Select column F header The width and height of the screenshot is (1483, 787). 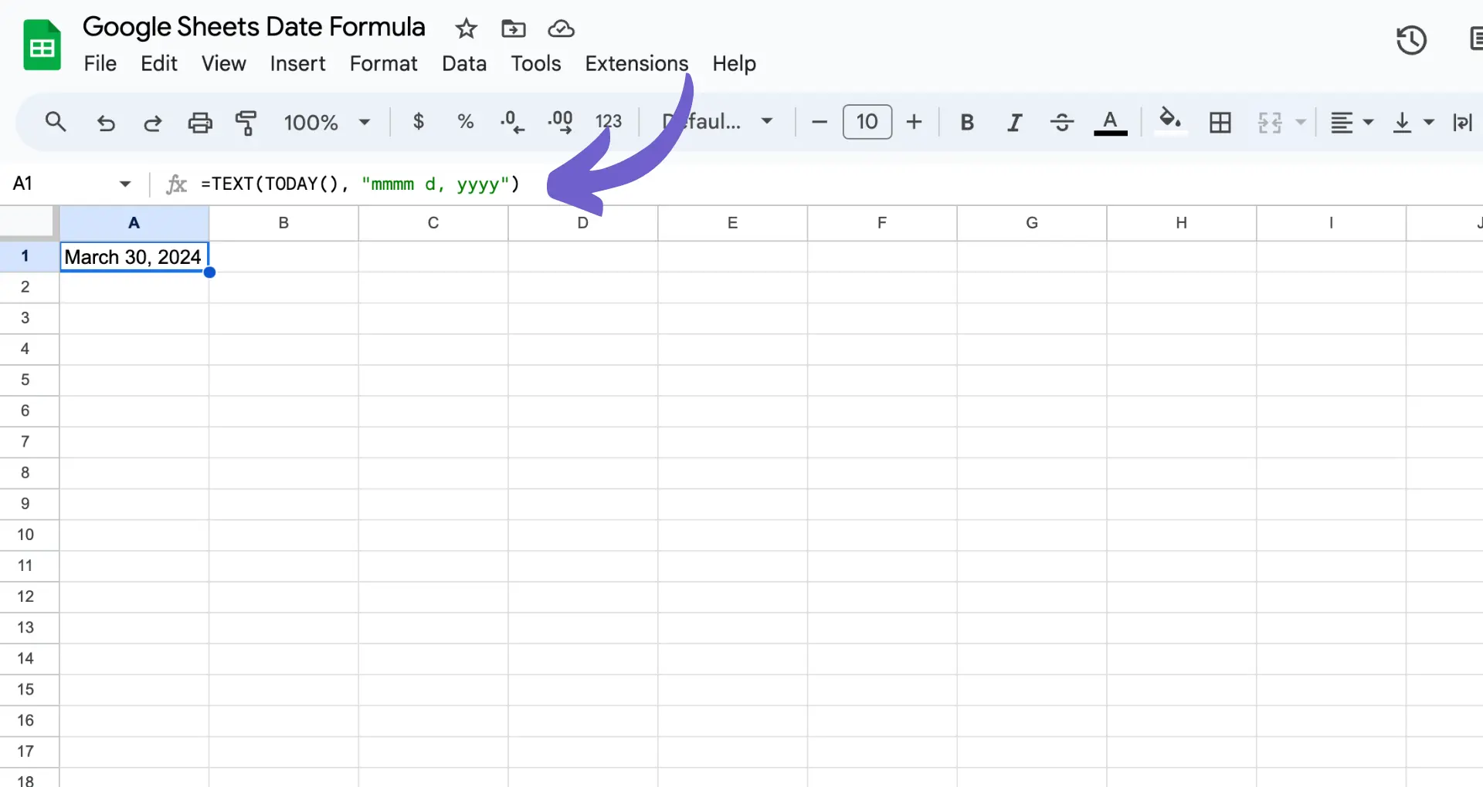(x=882, y=223)
